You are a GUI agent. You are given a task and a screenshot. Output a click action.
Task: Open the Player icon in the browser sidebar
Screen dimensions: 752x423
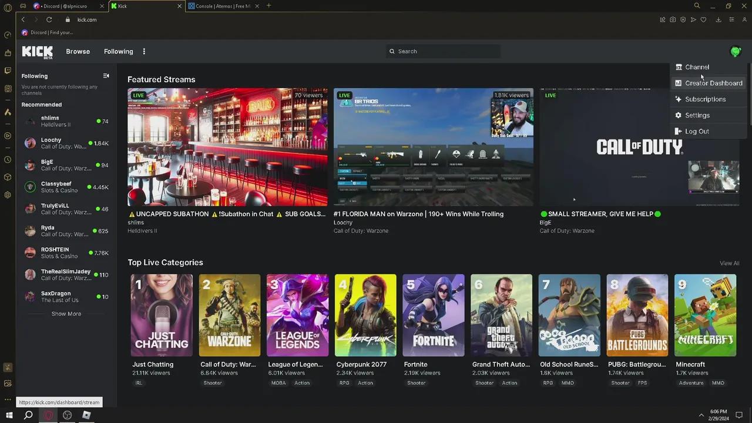(x=8, y=136)
